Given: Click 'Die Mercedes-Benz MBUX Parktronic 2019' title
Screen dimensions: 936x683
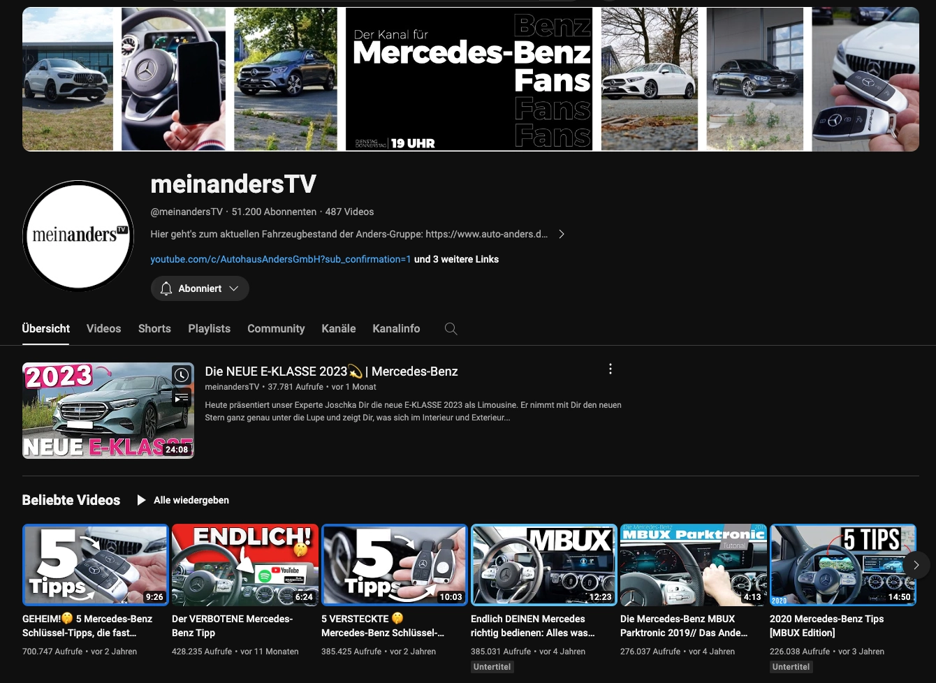Looking at the screenshot, I should coord(684,626).
